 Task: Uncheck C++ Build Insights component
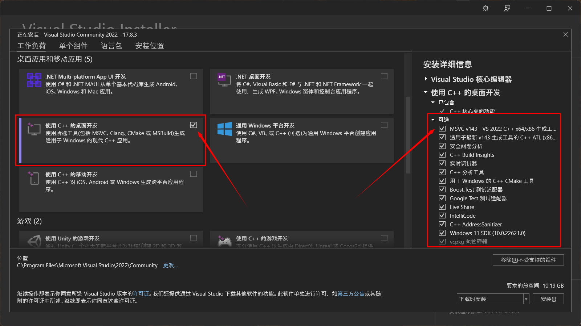442,155
